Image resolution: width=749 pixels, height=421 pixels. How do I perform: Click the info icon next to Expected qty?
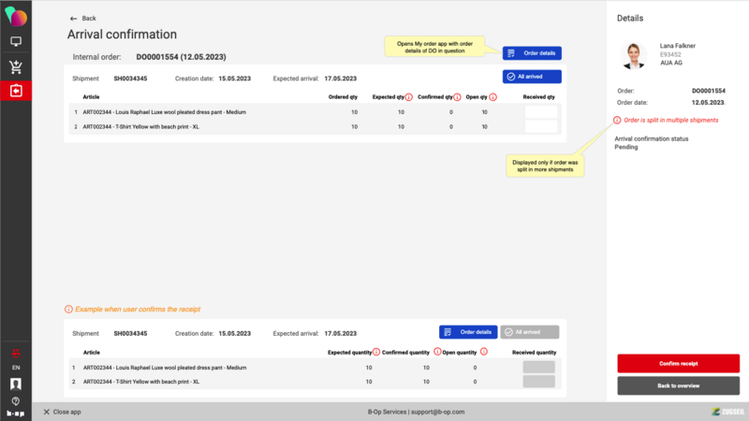click(409, 96)
